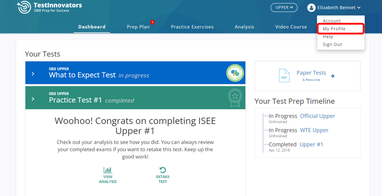This screenshot has height=196, width=382.
Task: Click the What to Expect Test badge icon
Action: coord(235,73)
